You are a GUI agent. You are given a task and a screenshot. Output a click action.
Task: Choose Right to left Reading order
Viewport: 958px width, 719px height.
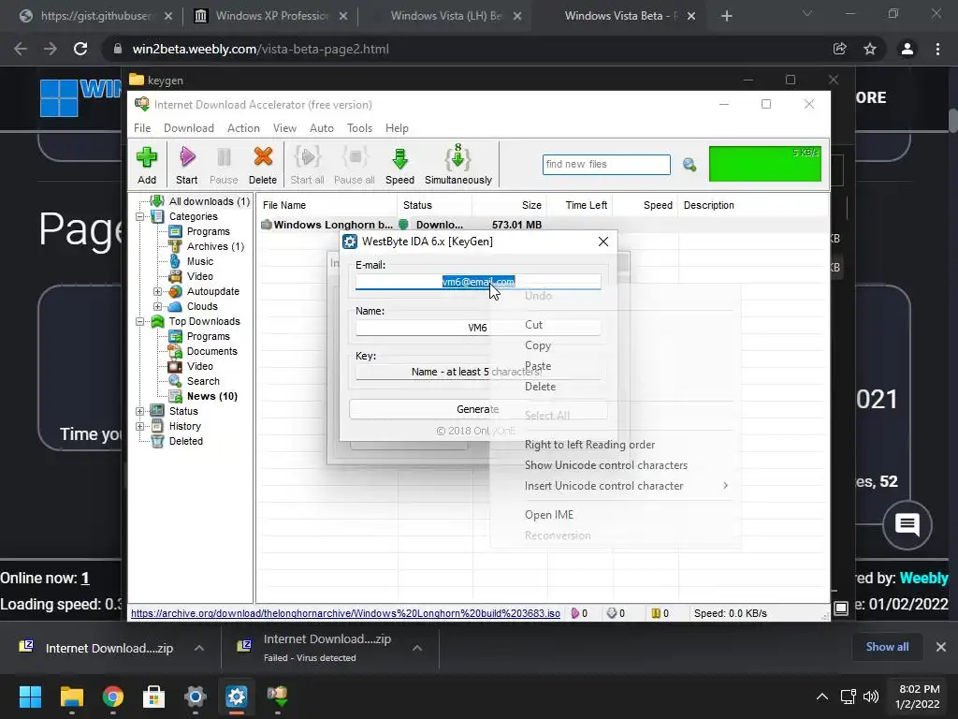(x=616, y=445)
